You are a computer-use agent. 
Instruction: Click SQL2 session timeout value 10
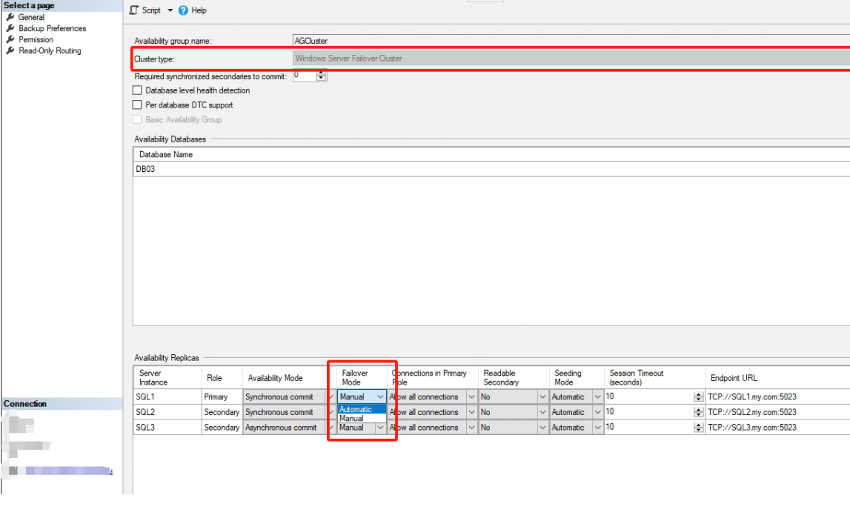pos(610,412)
